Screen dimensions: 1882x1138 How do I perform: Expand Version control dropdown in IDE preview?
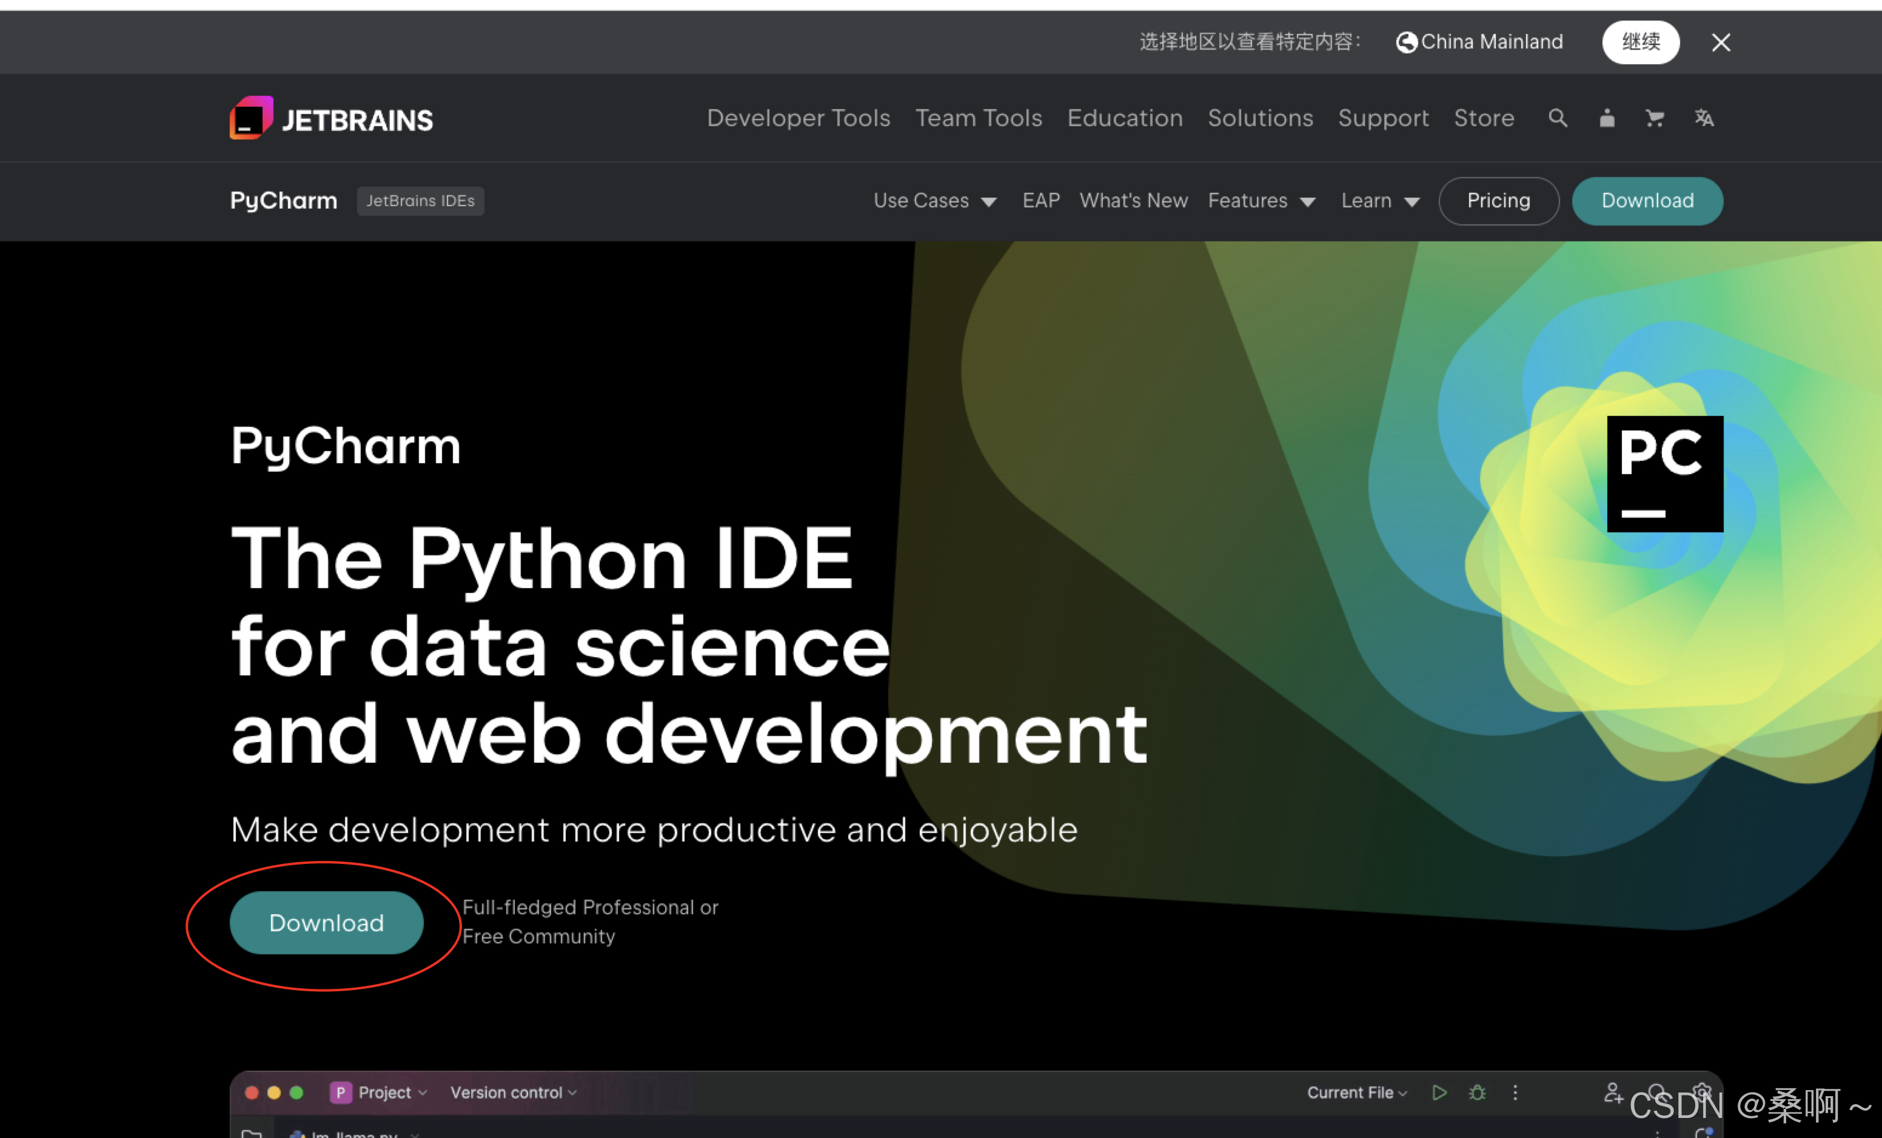(514, 1093)
